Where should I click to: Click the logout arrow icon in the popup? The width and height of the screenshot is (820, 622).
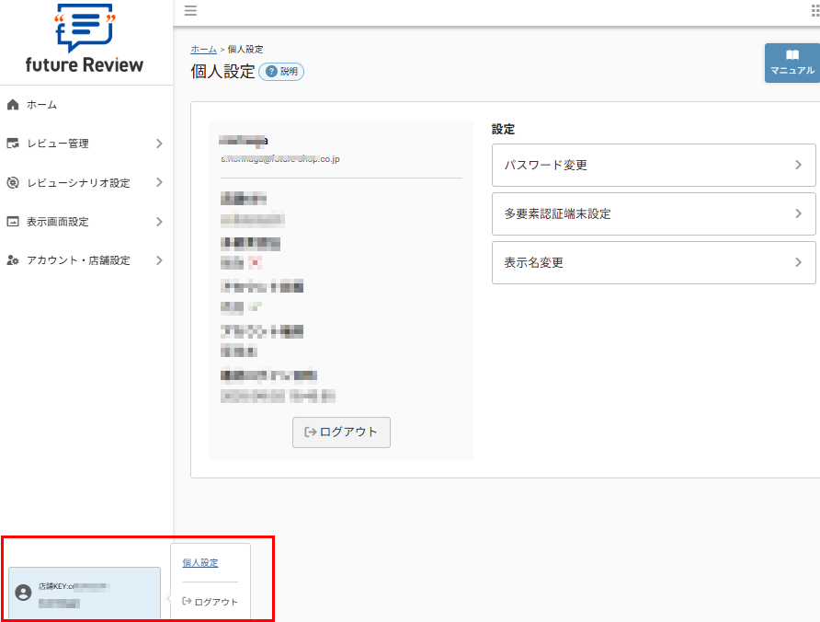click(x=186, y=603)
